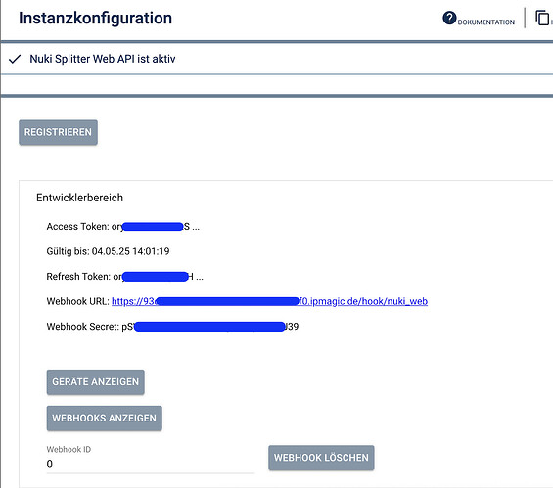Click 'Nuki Splitter Web API ist aktiv' text
Image resolution: width=553 pixels, height=488 pixels.
click(103, 59)
